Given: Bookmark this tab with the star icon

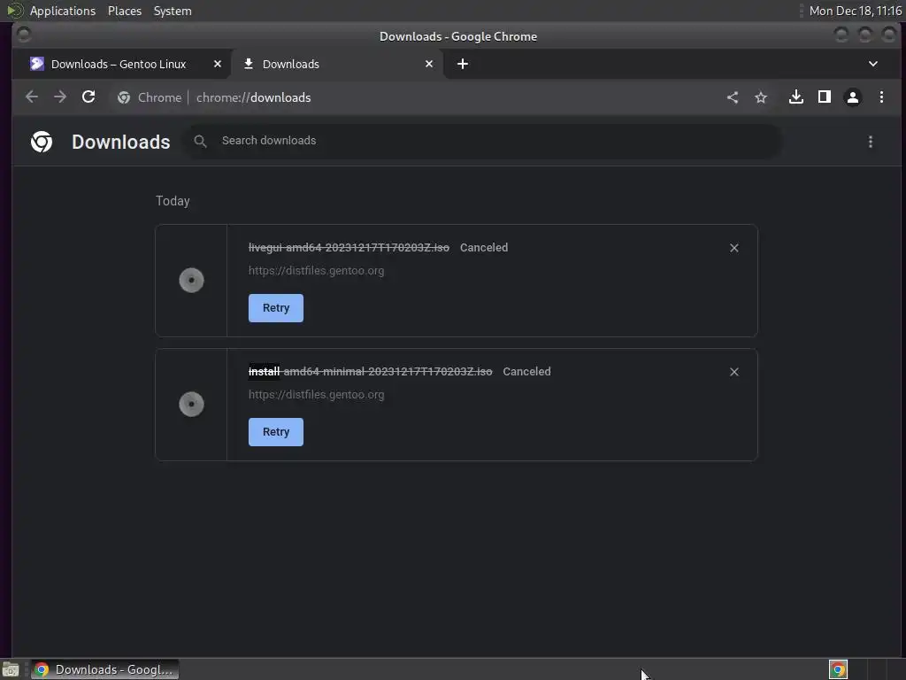Looking at the screenshot, I should (x=761, y=97).
